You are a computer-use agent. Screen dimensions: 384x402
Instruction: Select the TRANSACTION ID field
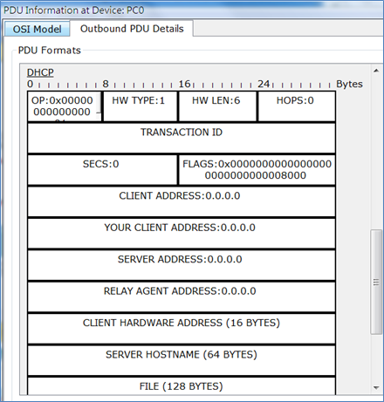[x=182, y=139]
